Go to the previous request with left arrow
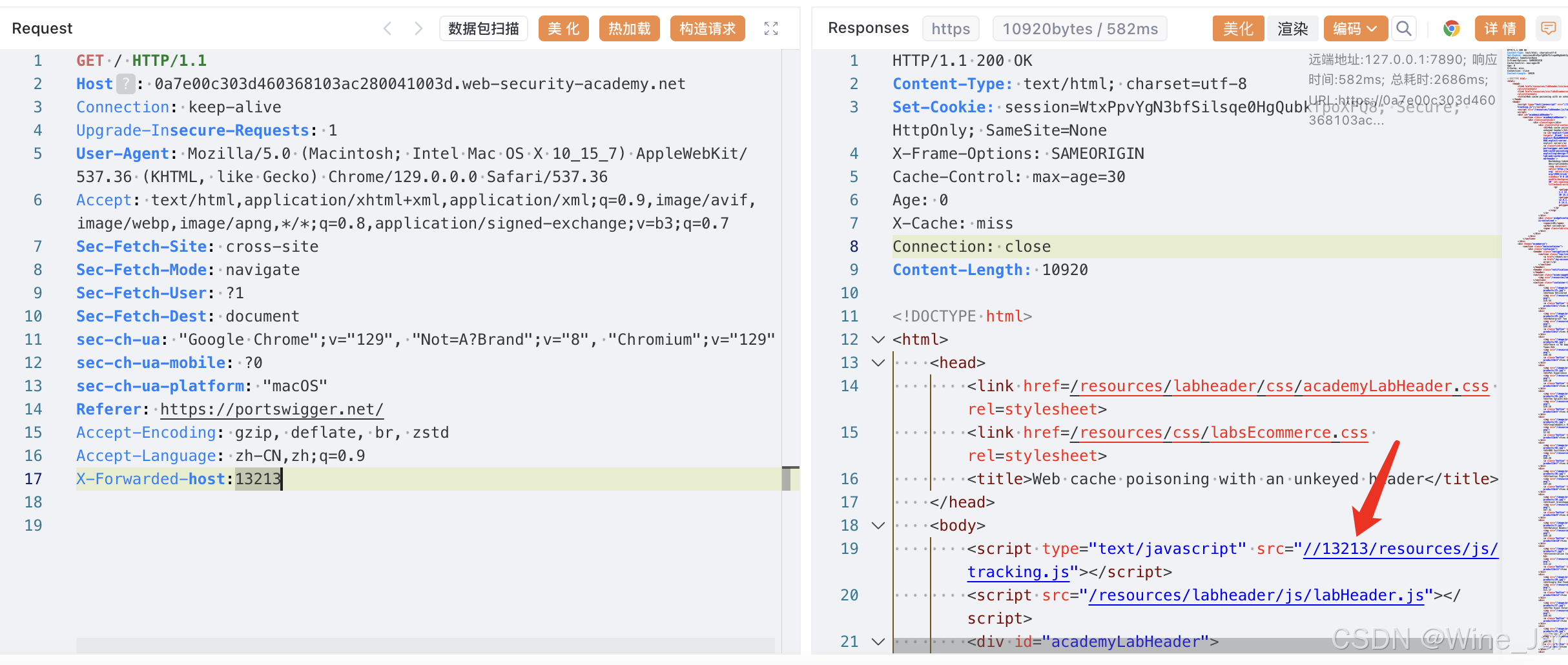 pos(387,28)
